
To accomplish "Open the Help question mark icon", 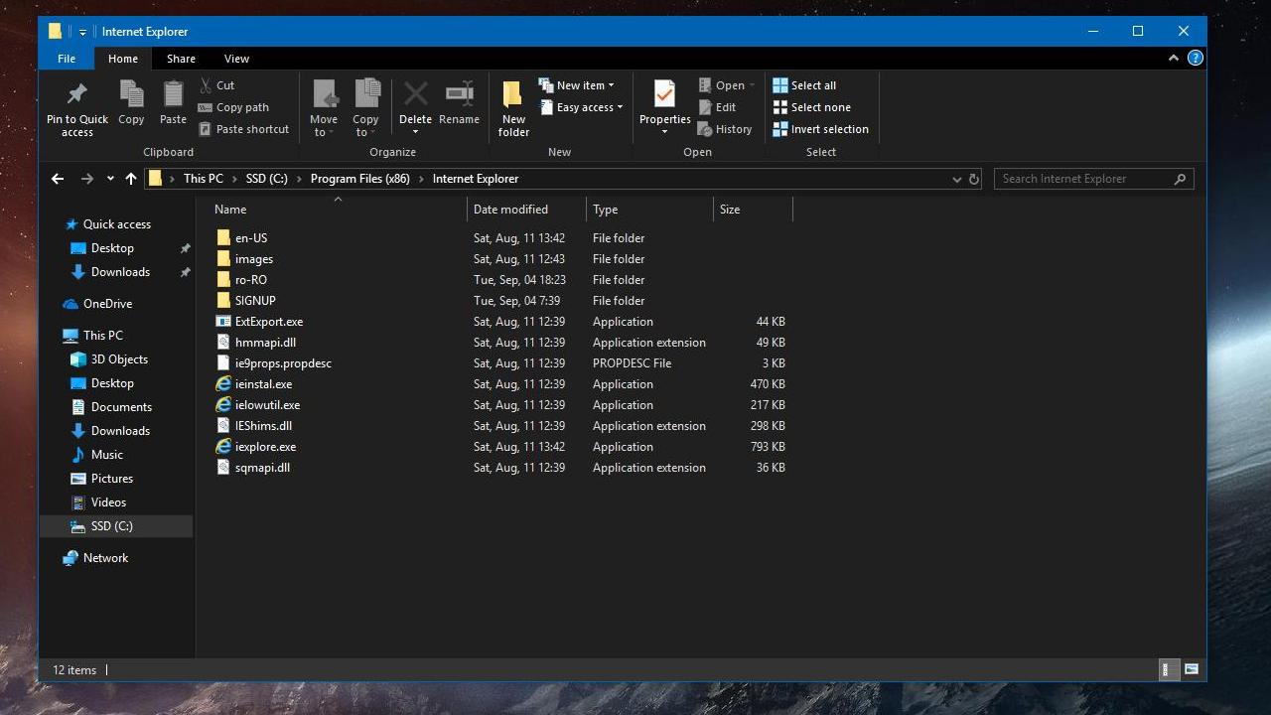I will tap(1196, 58).
